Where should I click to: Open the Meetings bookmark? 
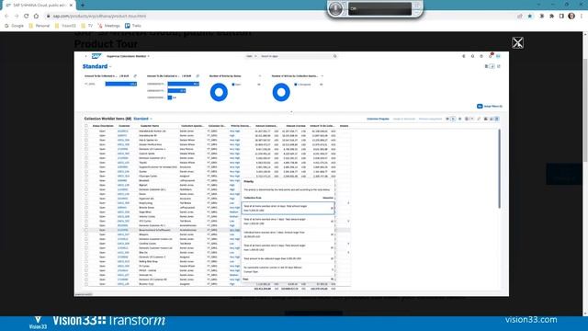point(108,26)
